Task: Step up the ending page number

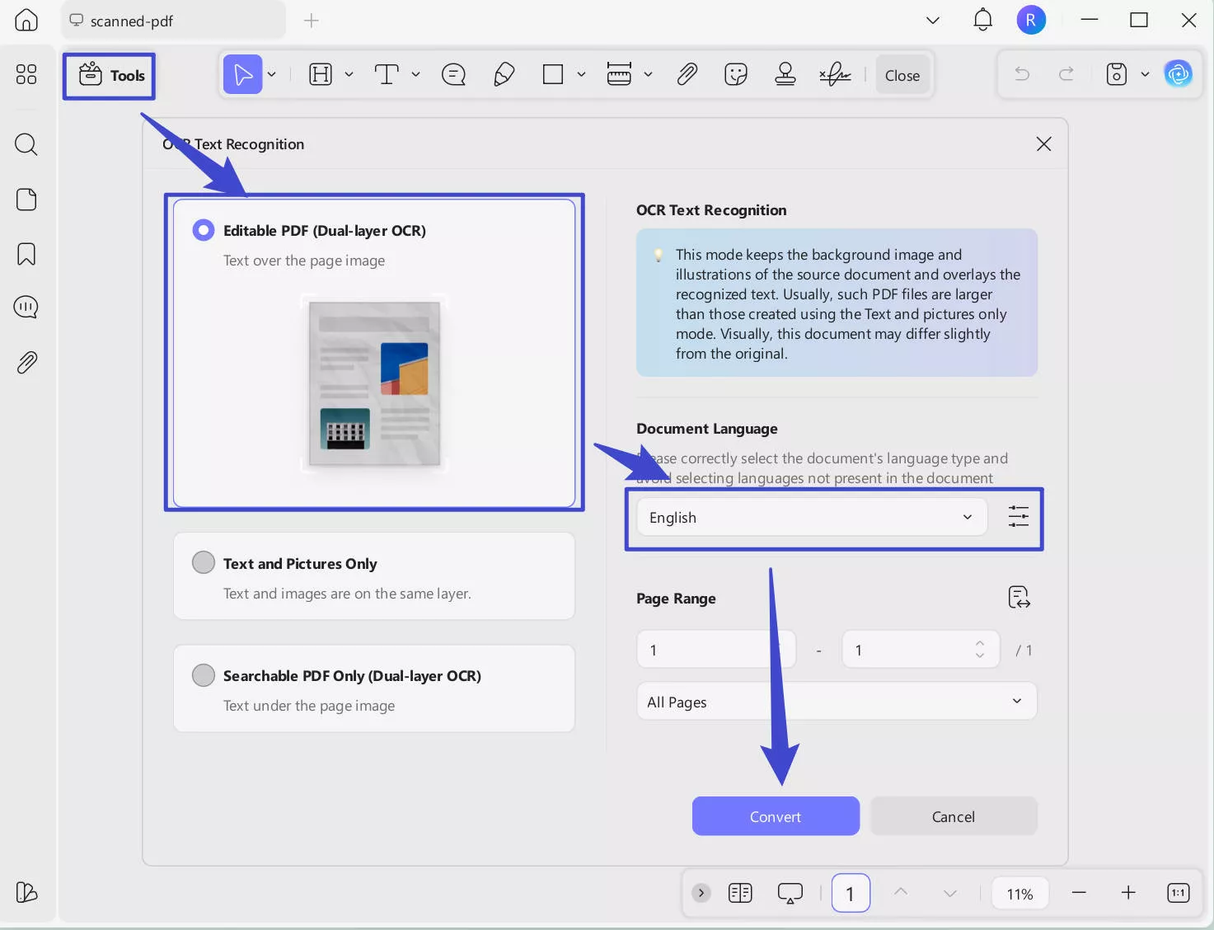Action: 979,643
